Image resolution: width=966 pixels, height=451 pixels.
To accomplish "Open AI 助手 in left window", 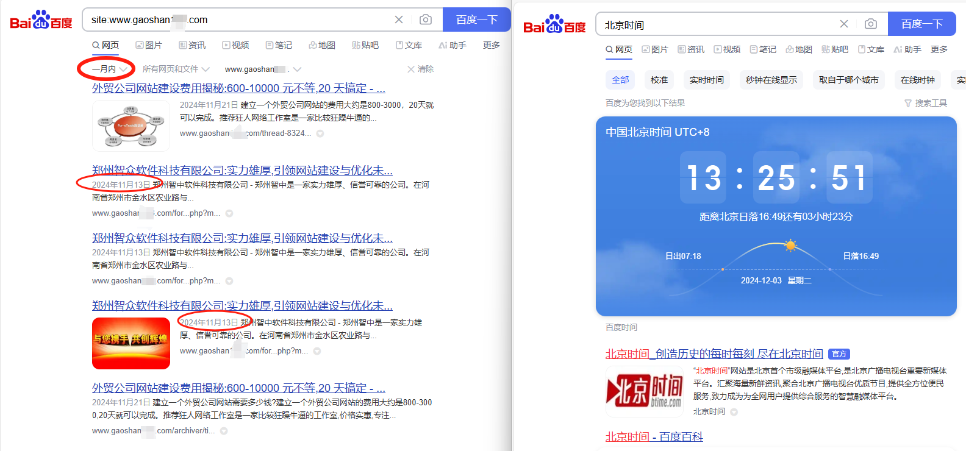I will tap(453, 45).
